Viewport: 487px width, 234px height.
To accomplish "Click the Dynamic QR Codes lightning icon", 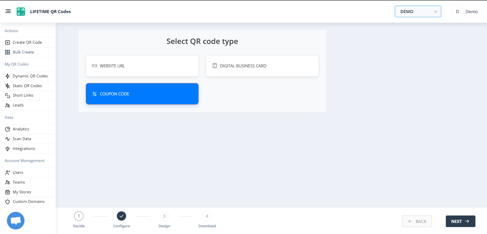I will pyautogui.click(x=7, y=76).
